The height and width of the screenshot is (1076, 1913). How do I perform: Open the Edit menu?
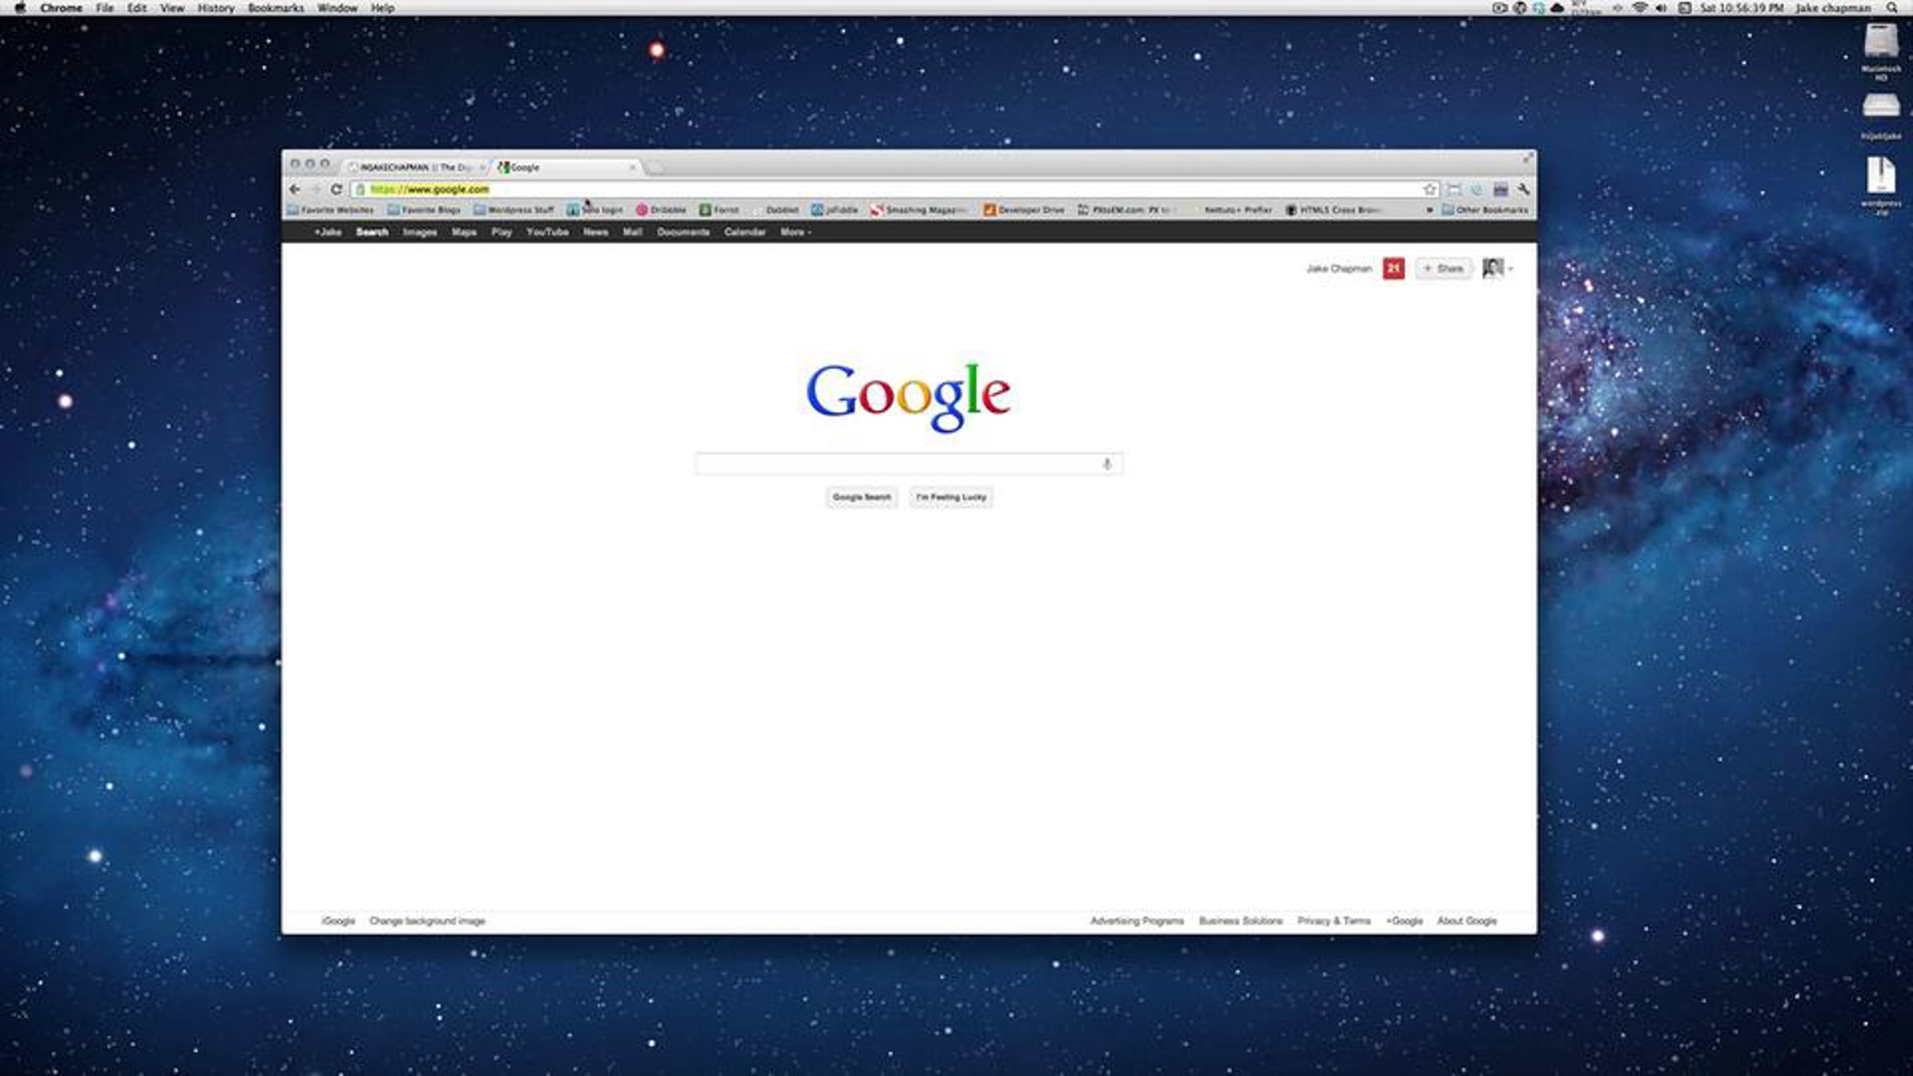click(137, 8)
